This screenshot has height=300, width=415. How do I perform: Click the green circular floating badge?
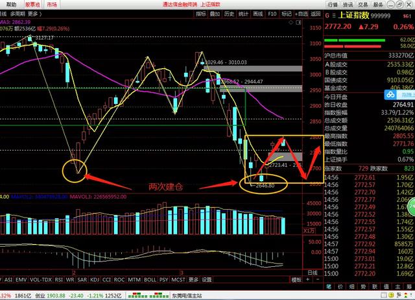coord(412,206)
